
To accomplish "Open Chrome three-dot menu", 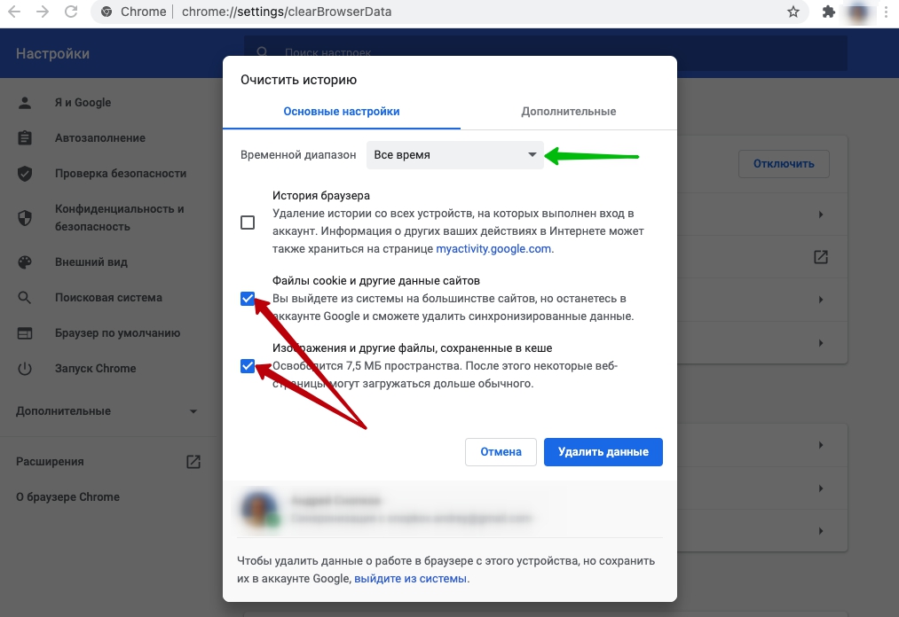I will (x=887, y=12).
